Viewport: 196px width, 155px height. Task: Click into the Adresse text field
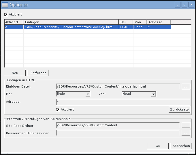tap(123, 102)
